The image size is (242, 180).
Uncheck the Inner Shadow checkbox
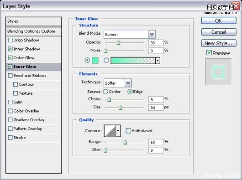(10, 49)
